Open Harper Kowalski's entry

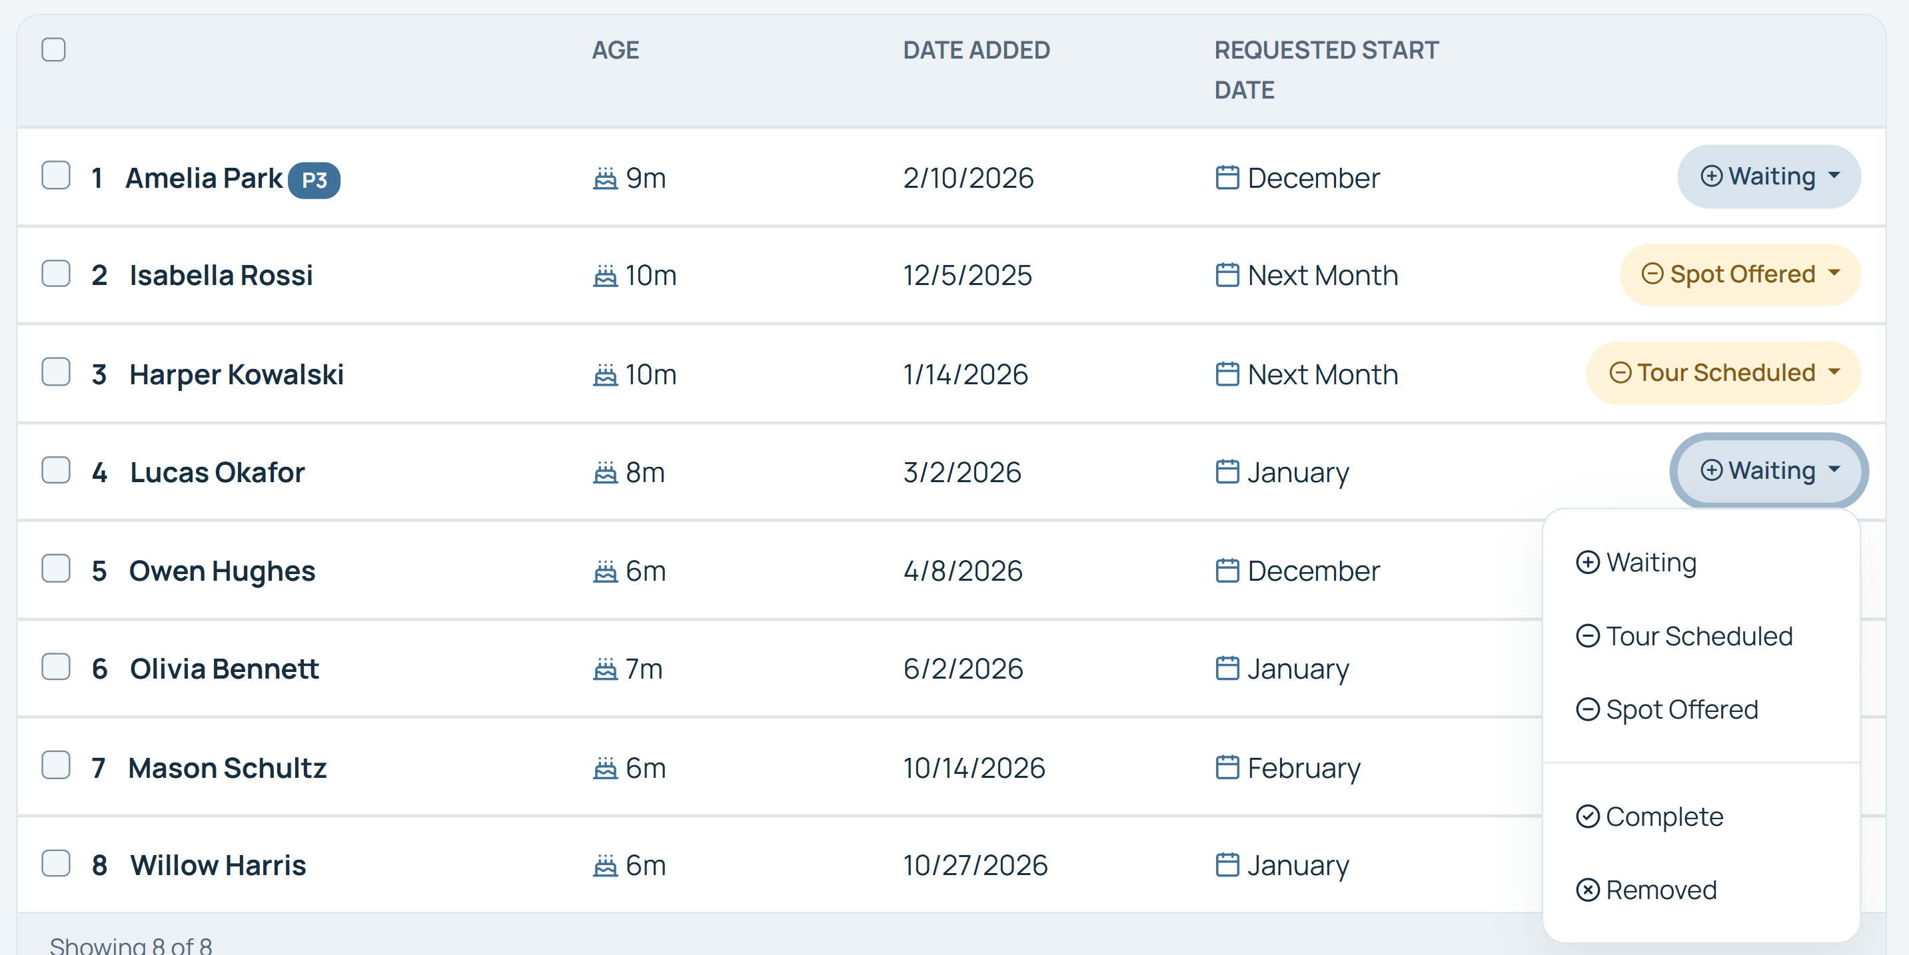pyautogui.click(x=237, y=374)
